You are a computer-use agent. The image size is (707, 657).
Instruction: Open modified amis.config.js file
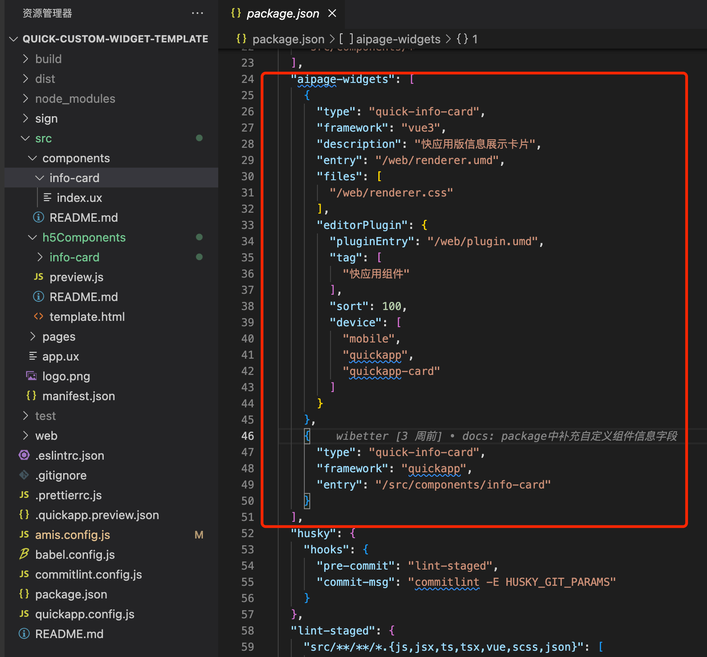(73, 535)
